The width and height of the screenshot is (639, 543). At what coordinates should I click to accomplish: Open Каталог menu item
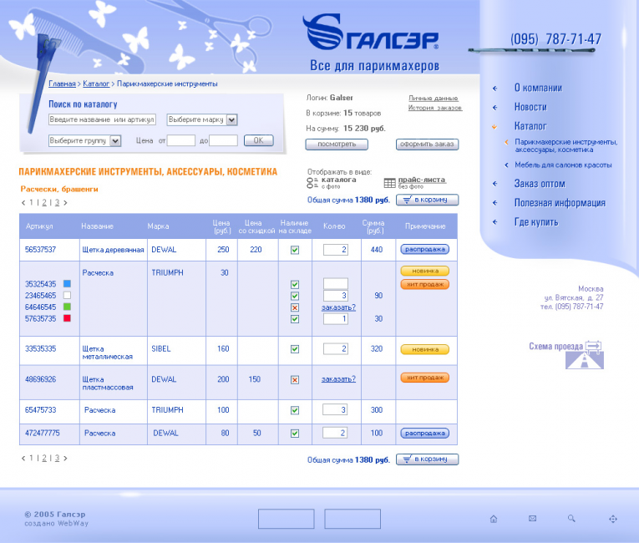[x=530, y=126]
